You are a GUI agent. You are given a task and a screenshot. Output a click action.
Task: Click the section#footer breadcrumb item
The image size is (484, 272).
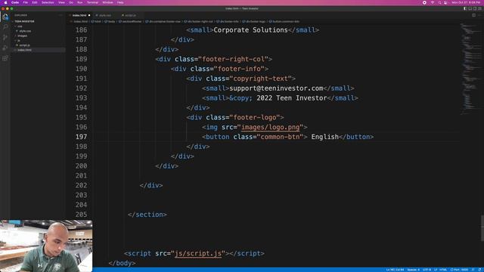click(131, 22)
